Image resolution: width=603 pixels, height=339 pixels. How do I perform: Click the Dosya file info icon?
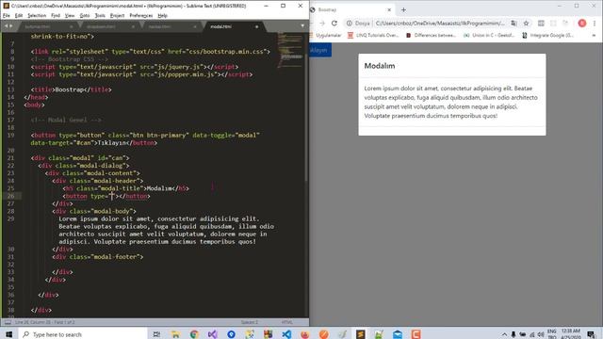click(358, 23)
